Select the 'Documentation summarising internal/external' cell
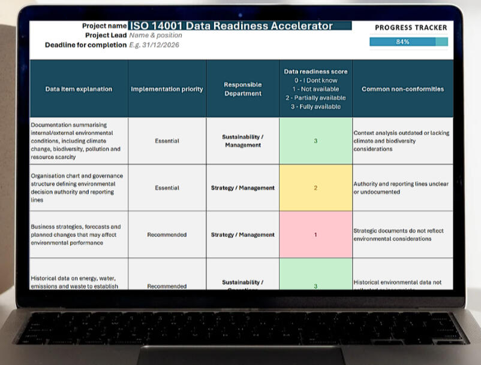The image size is (481, 365). 79,141
